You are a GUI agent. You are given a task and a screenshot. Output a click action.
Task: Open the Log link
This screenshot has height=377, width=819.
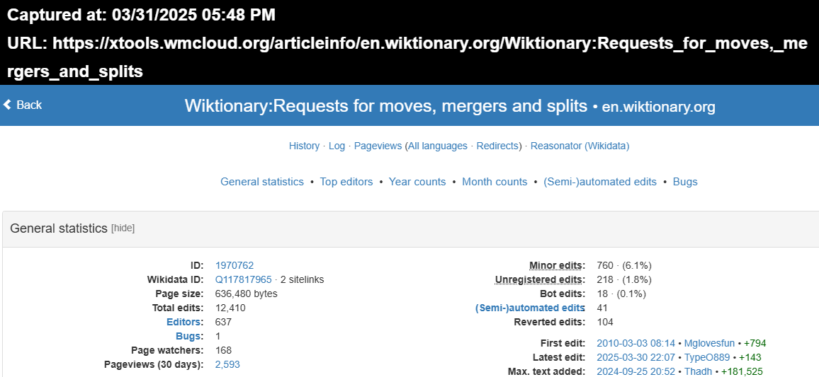coord(337,146)
